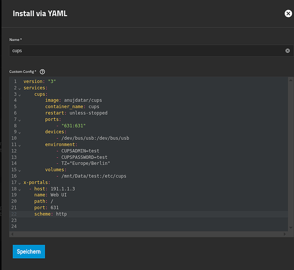Fold the ports section on line 7

(19, 120)
